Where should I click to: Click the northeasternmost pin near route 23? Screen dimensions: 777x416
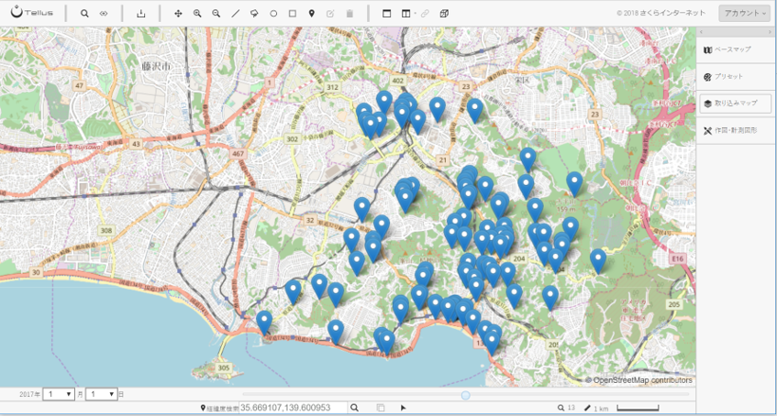coord(474,109)
